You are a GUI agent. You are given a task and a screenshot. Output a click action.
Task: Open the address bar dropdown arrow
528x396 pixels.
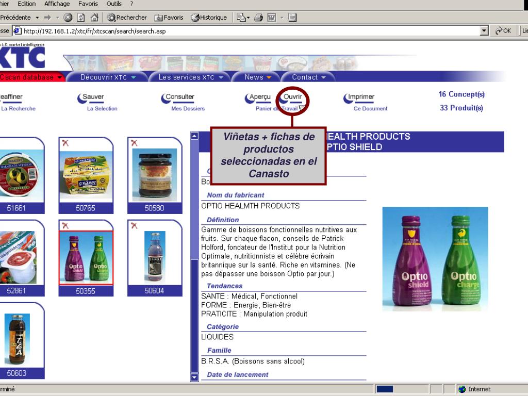(484, 31)
